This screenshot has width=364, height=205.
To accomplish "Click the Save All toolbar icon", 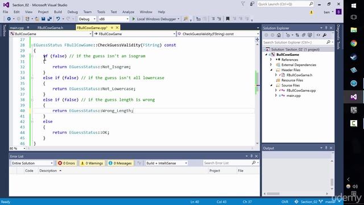I will [49, 19].
